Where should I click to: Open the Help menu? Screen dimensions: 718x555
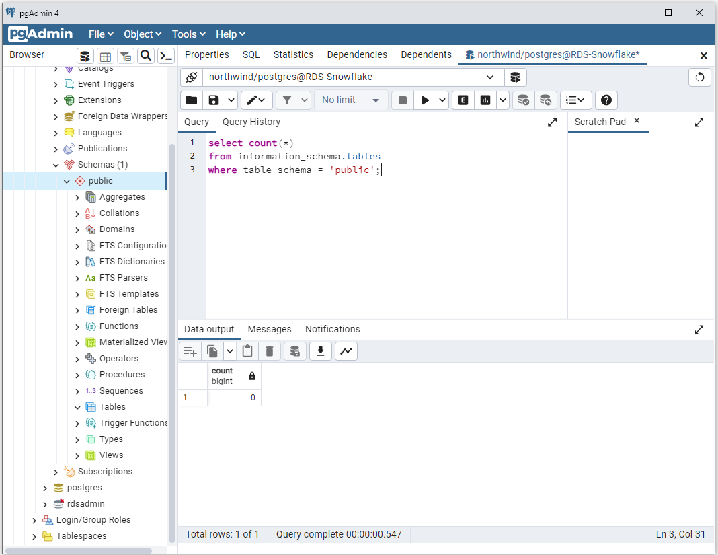(x=231, y=34)
